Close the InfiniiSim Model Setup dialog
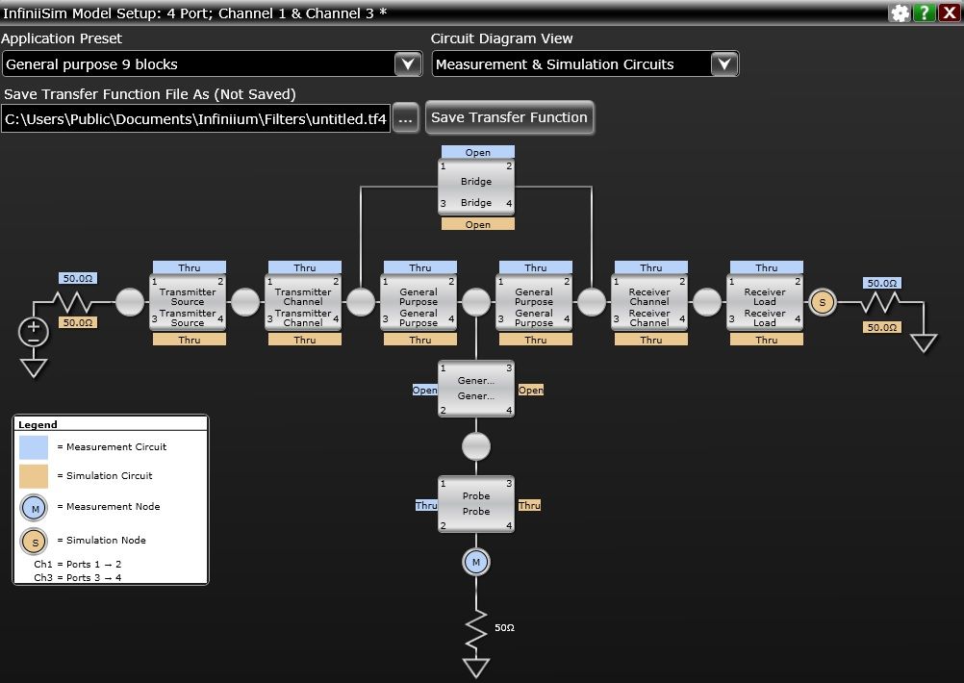 pos(949,13)
